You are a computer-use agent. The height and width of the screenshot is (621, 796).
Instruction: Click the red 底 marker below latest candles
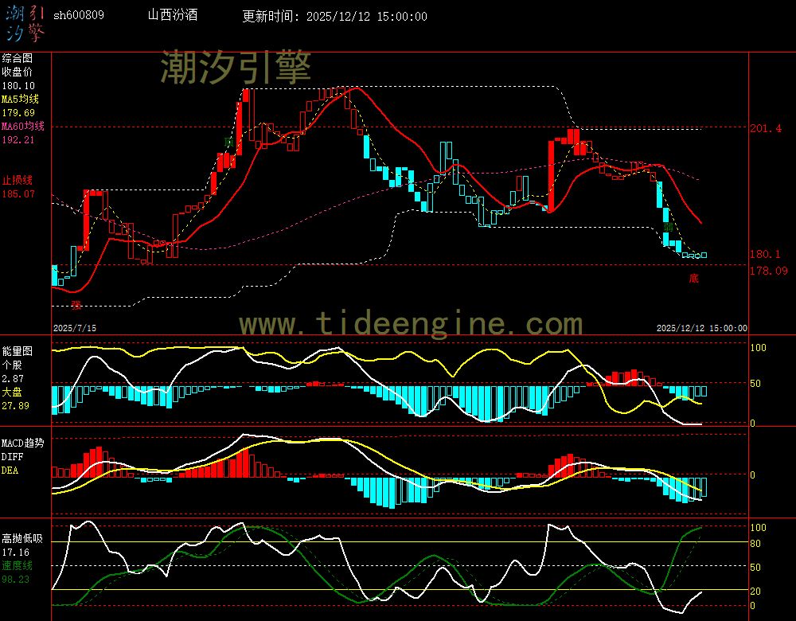pyautogui.click(x=693, y=279)
